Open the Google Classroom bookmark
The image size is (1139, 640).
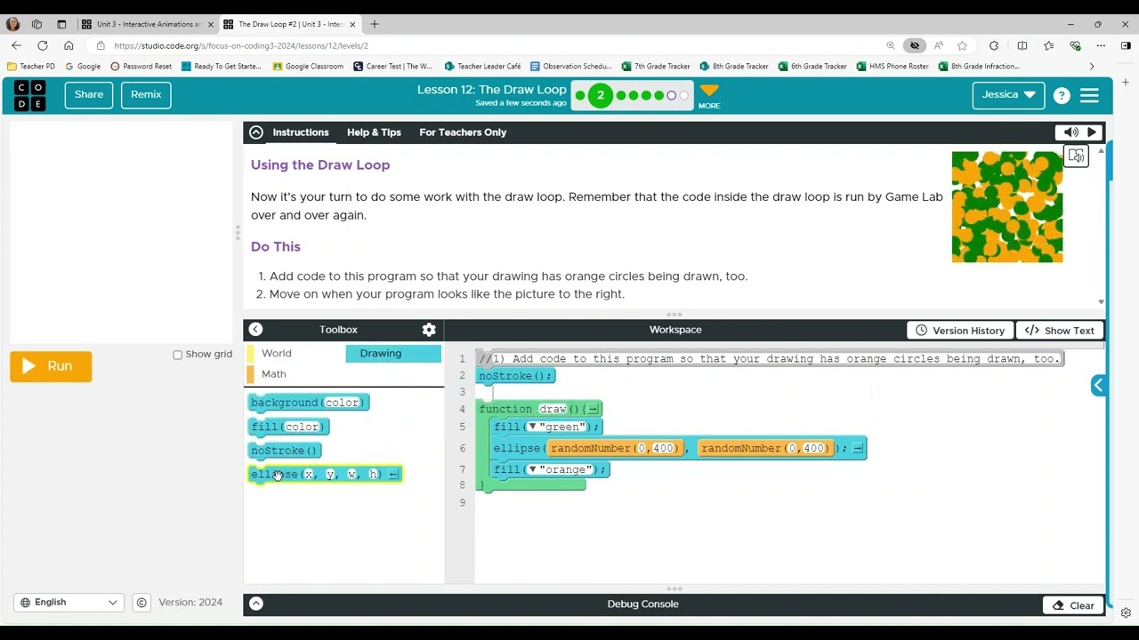308,66
